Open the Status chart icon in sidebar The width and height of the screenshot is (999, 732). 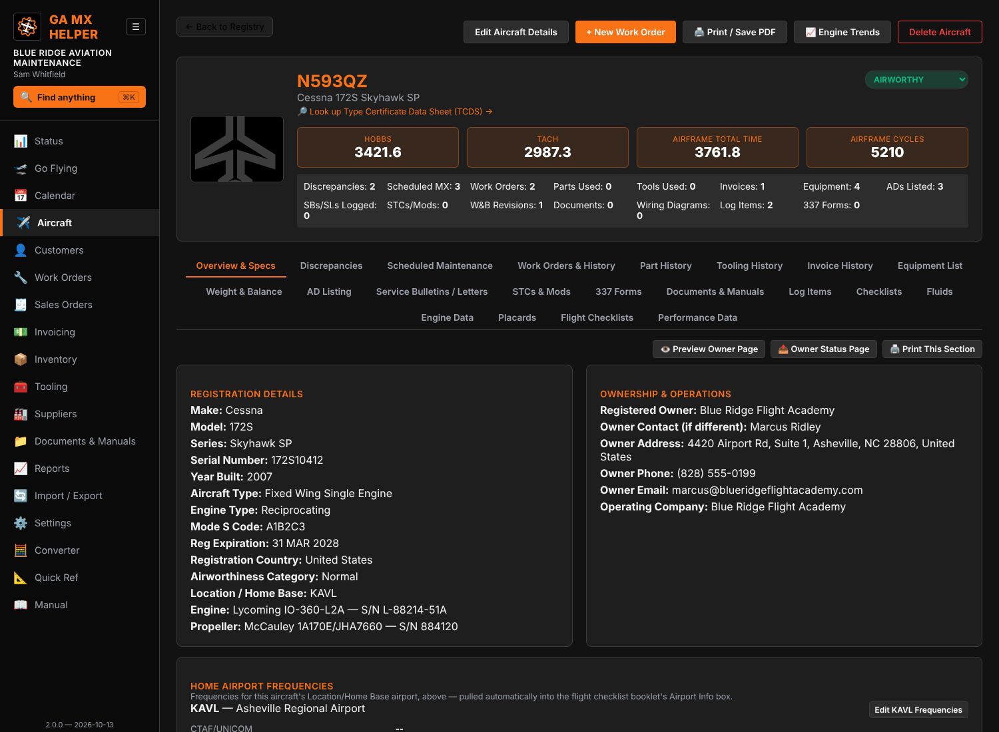[21, 141]
